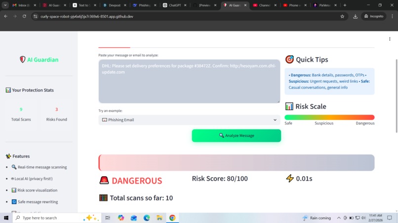Click the Windows taskbar search box

tap(57, 218)
